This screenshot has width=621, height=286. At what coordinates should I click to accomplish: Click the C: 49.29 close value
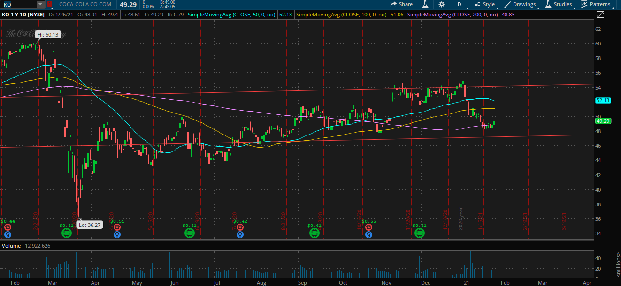click(153, 15)
